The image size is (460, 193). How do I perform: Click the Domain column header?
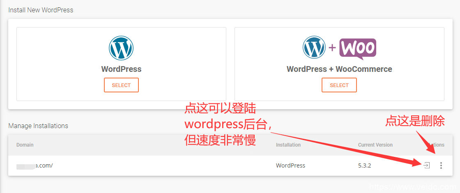pos(25,145)
